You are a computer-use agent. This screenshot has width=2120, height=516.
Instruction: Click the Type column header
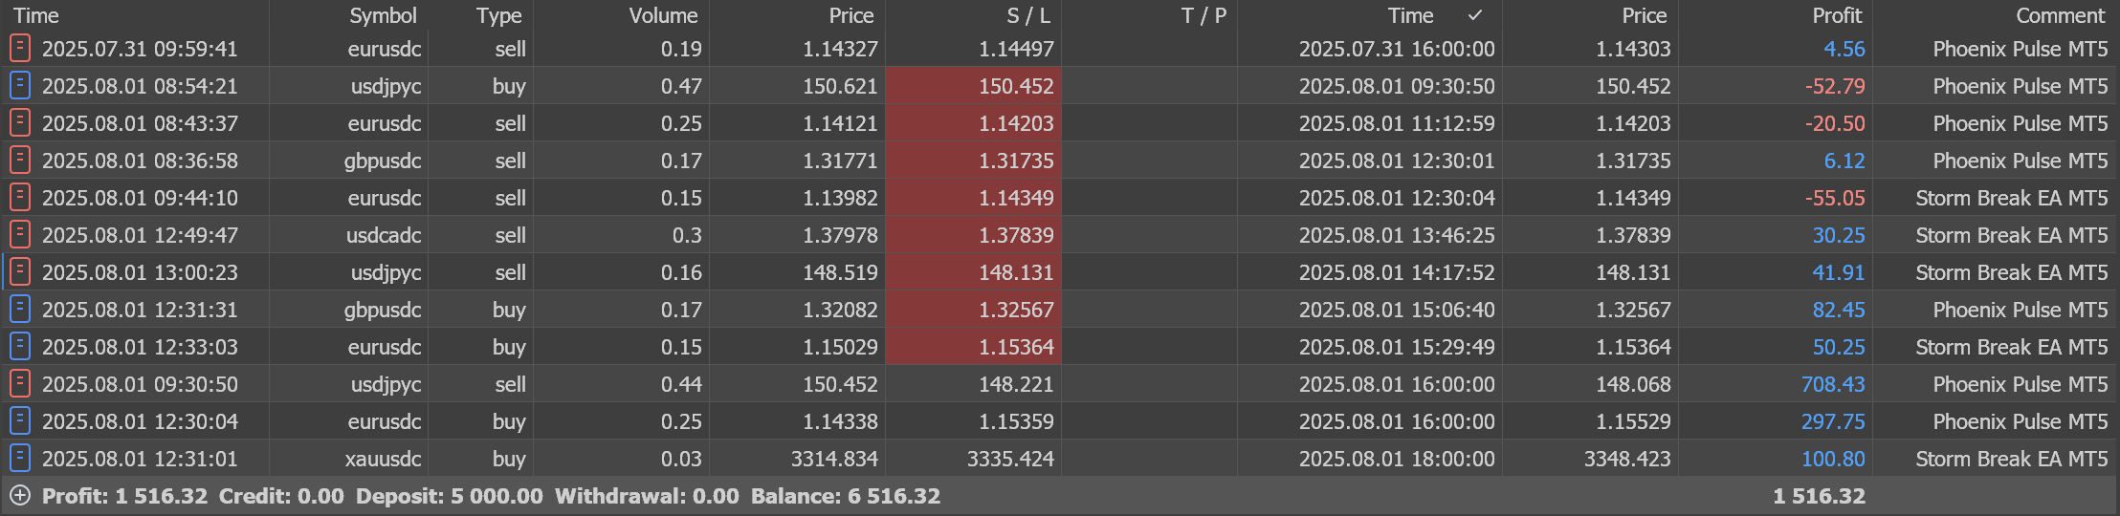tap(498, 15)
